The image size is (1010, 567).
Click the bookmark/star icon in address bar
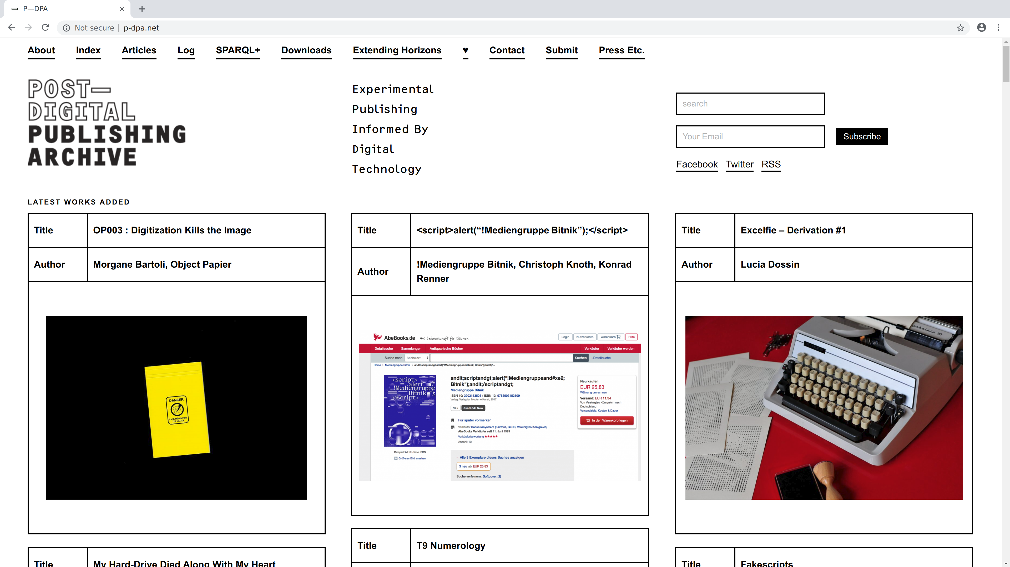[x=961, y=28]
